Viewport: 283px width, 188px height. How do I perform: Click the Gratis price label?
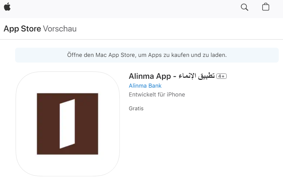tap(136, 108)
